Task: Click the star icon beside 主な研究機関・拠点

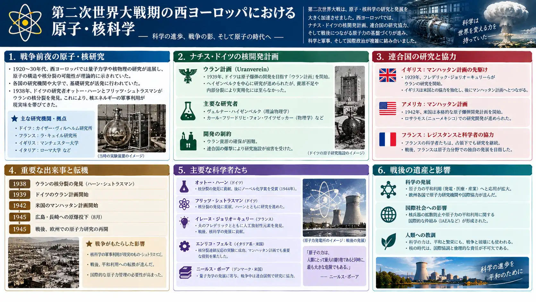Action: (x=14, y=118)
